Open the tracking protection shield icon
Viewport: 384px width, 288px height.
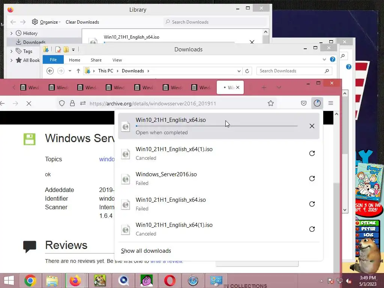[x=62, y=103]
